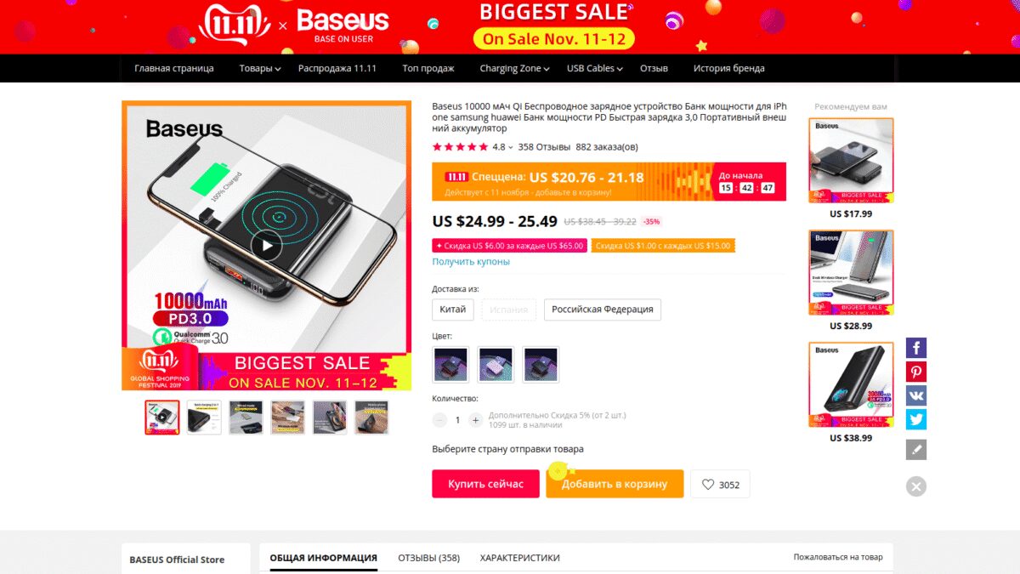This screenshot has height=574, width=1020.
Task: Add to wishlist with heart icon
Action: [720, 485]
